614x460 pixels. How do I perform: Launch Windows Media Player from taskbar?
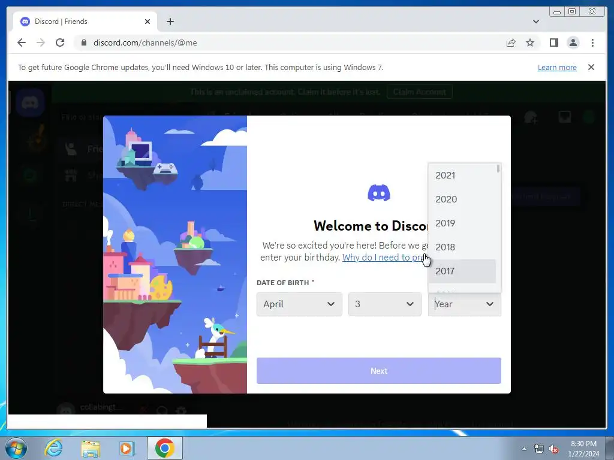click(x=127, y=448)
